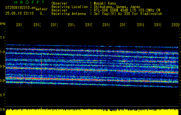Click the date 25.08.19 23:10 text
Image resolution: width=181 pixels, height=115 pixels.
click(20, 14)
